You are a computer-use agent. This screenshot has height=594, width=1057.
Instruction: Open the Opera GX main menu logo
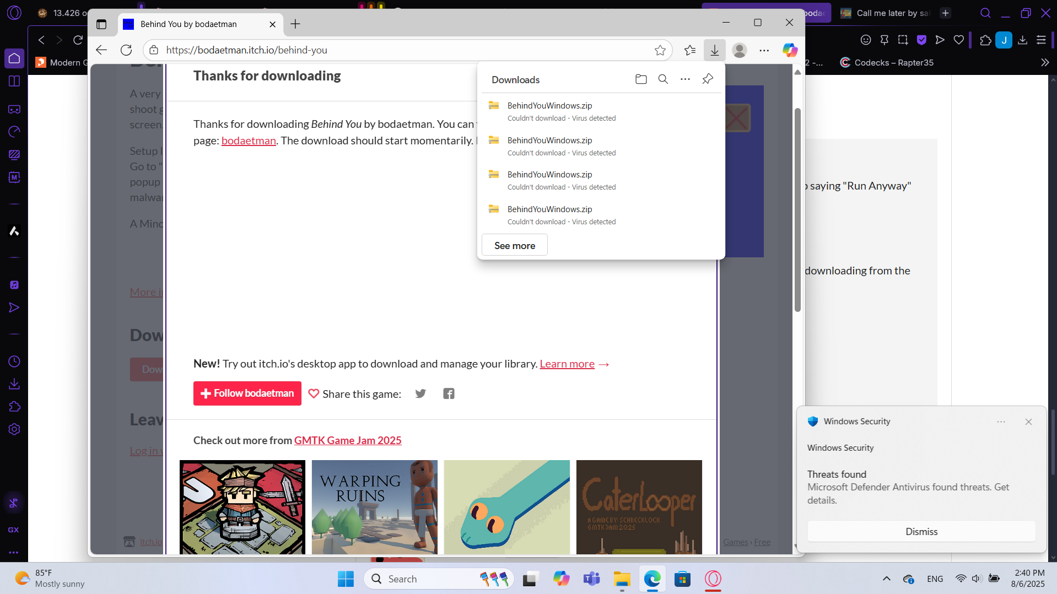pos(14,13)
